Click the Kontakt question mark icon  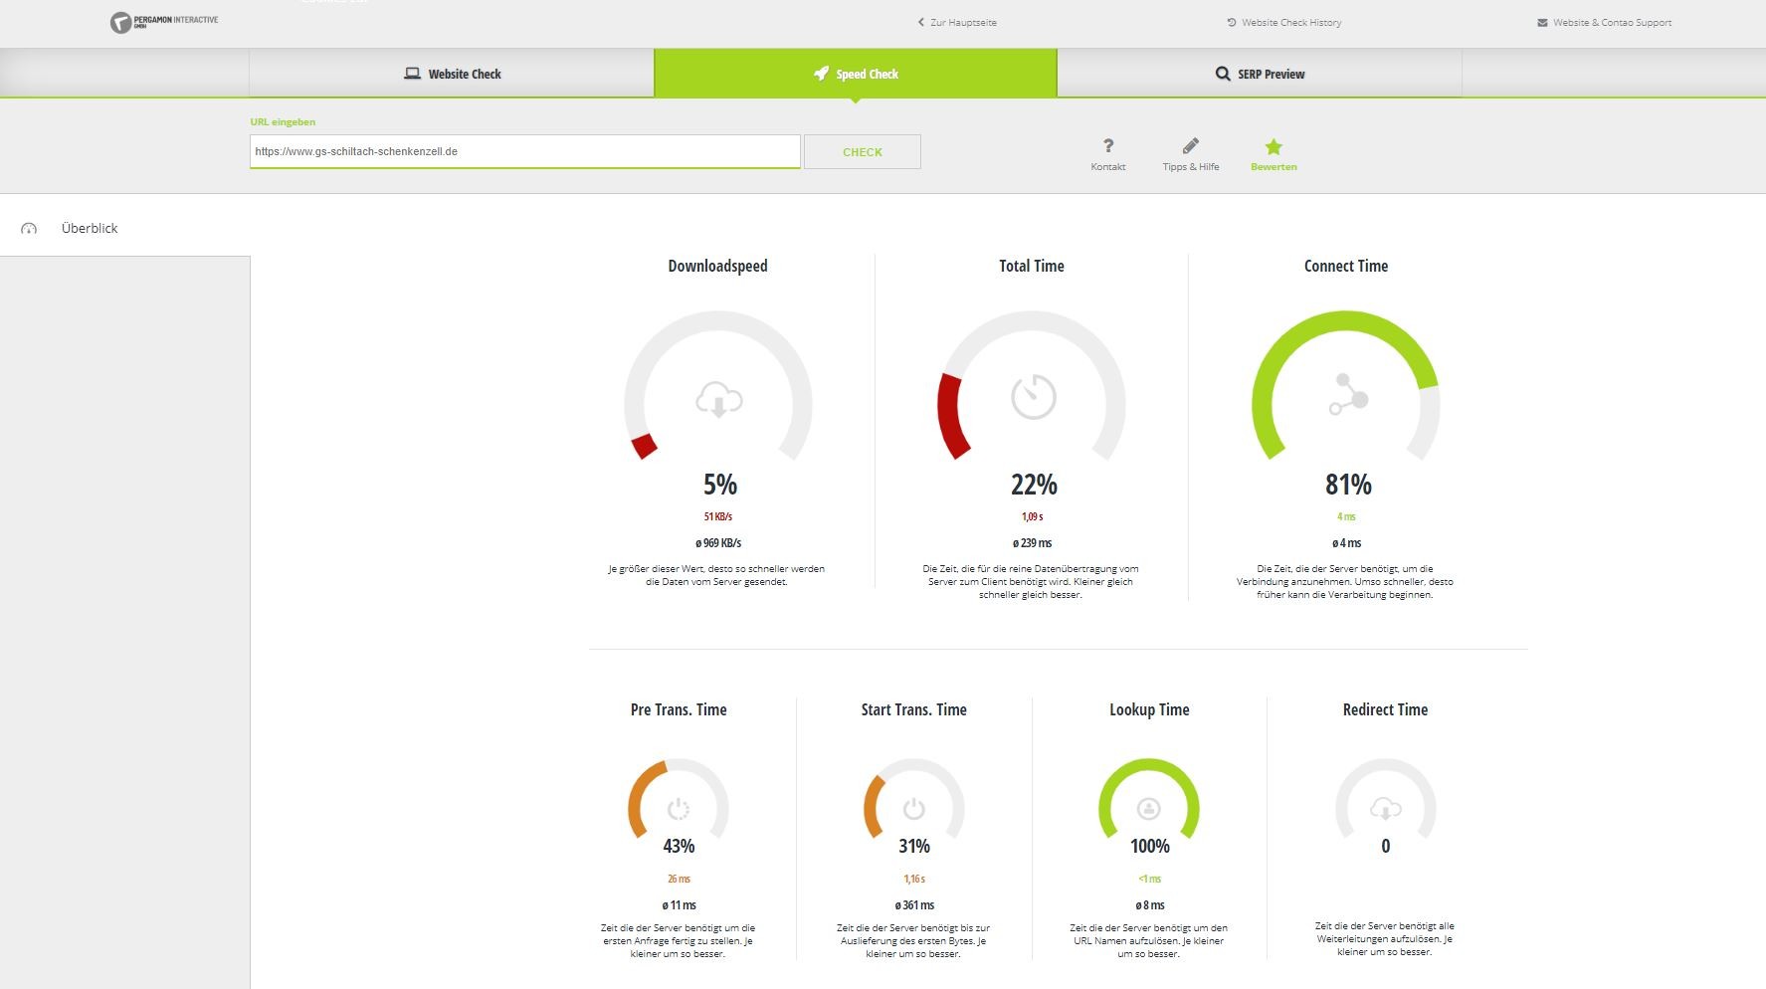[1108, 146]
